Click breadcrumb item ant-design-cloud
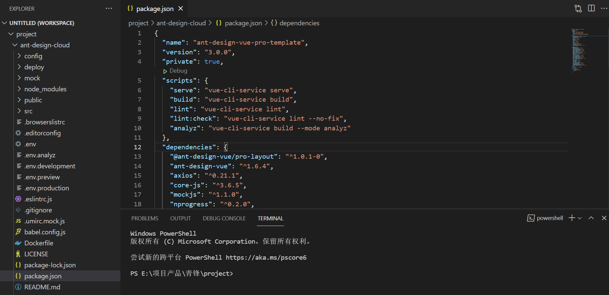The width and height of the screenshot is (609, 295). point(181,23)
